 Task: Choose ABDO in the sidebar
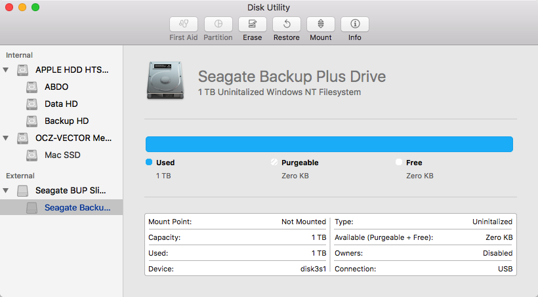tap(56, 87)
